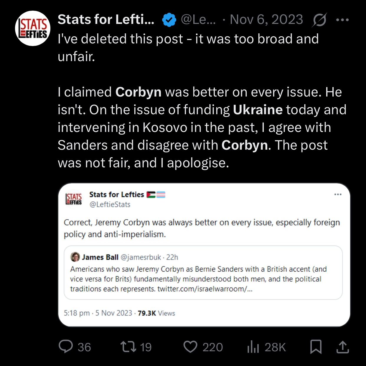Click James Ball's small avatar

coord(75,257)
